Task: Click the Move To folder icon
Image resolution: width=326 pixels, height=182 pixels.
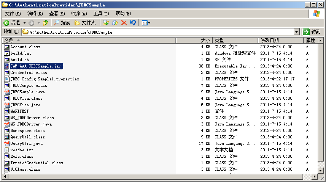Action: [x=106, y=23]
